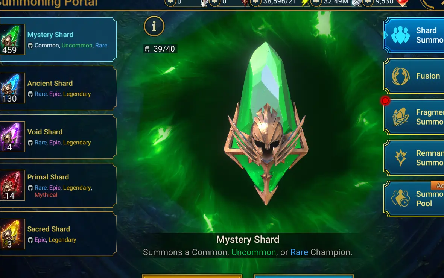Open Fragment Summon section

[x=414, y=117]
